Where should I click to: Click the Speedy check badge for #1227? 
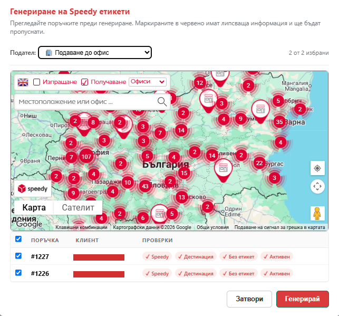tap(157, 256)
